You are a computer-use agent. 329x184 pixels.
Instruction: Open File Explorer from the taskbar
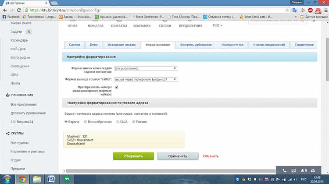pos(37,179)
